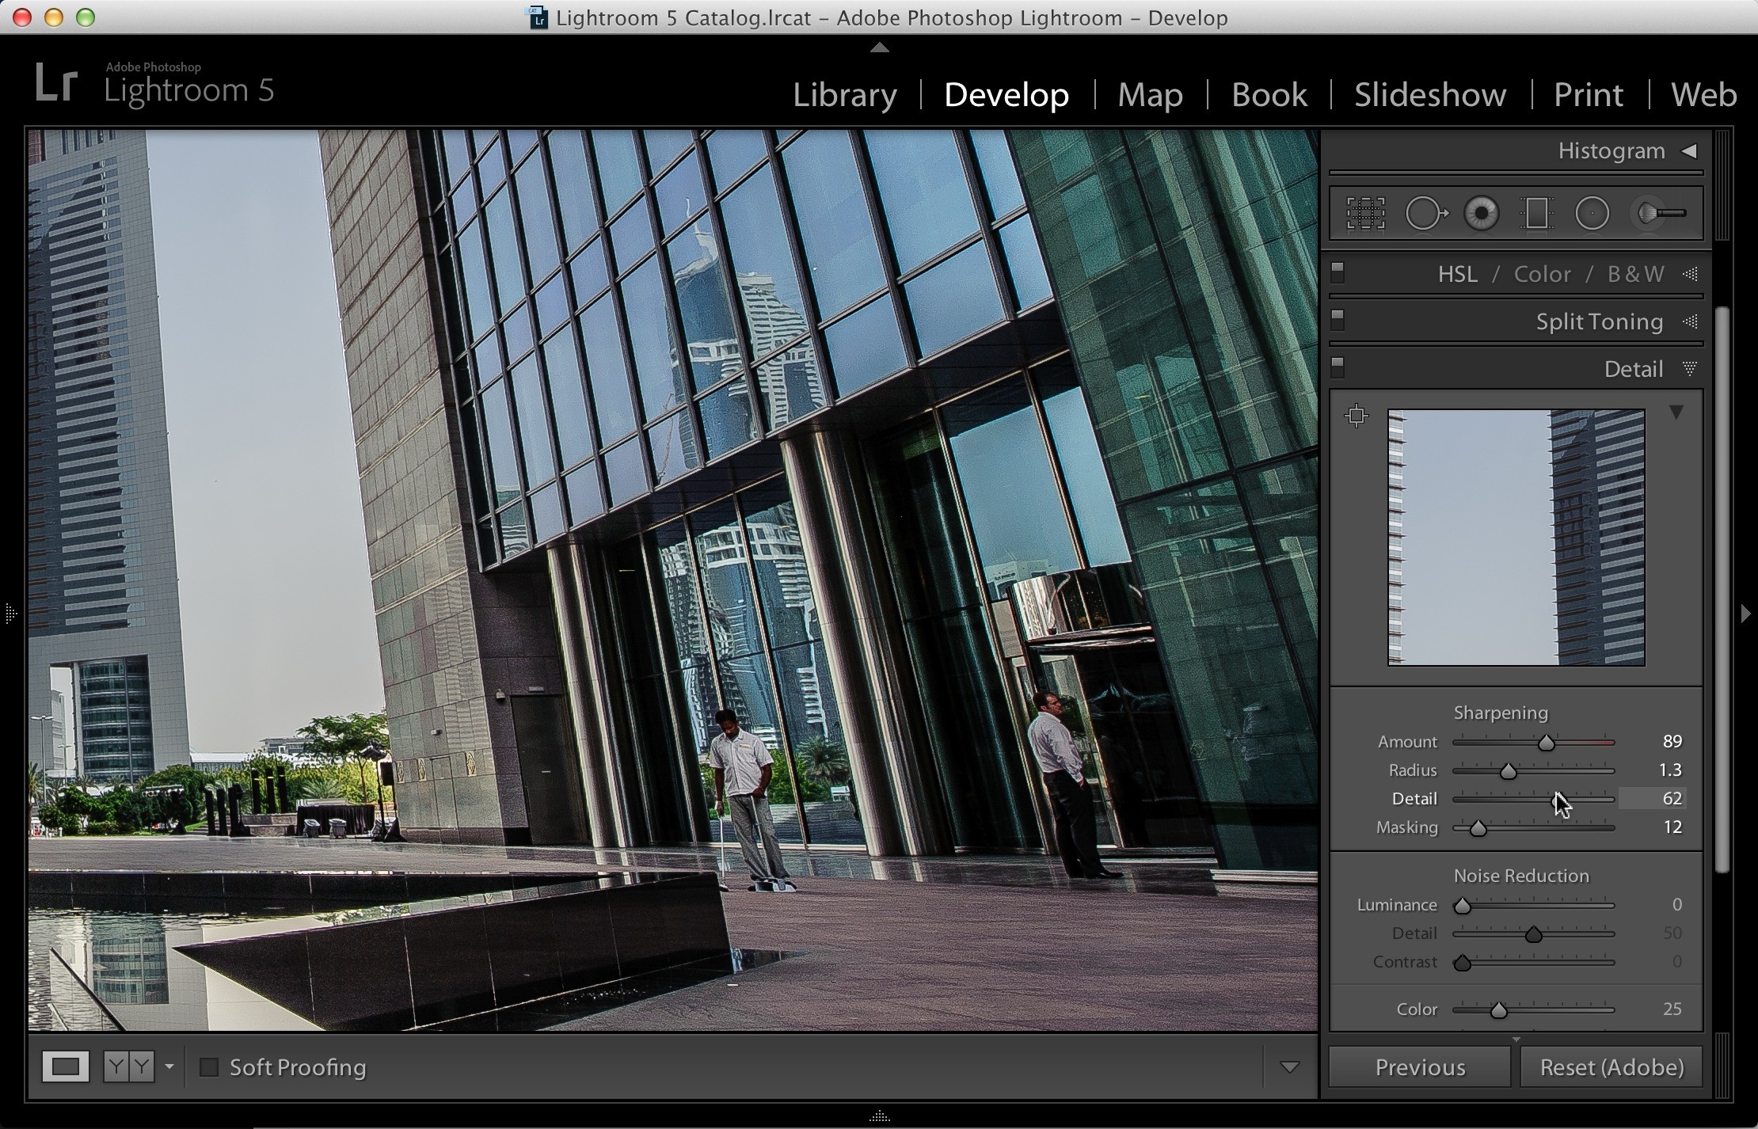Collapse the Histogram panel
The image size is (1758, 1129).
(x=1689, y=150)
